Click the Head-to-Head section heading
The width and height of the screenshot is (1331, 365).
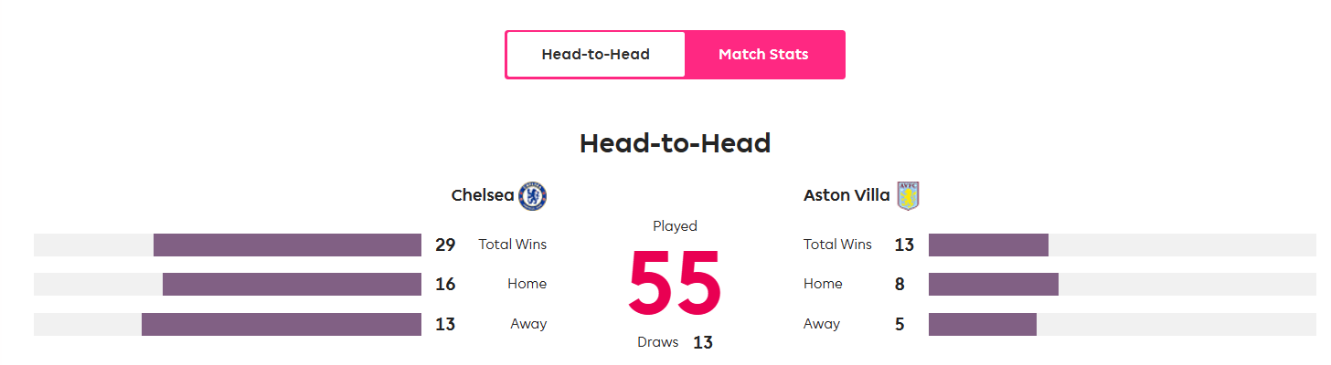pos(675,143)
